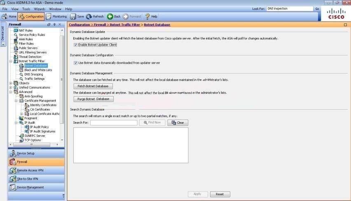The height and width of the screenshot is (201, 351).
Task: Open the Help toolbar icon
Action: click(x=151, y=16)
